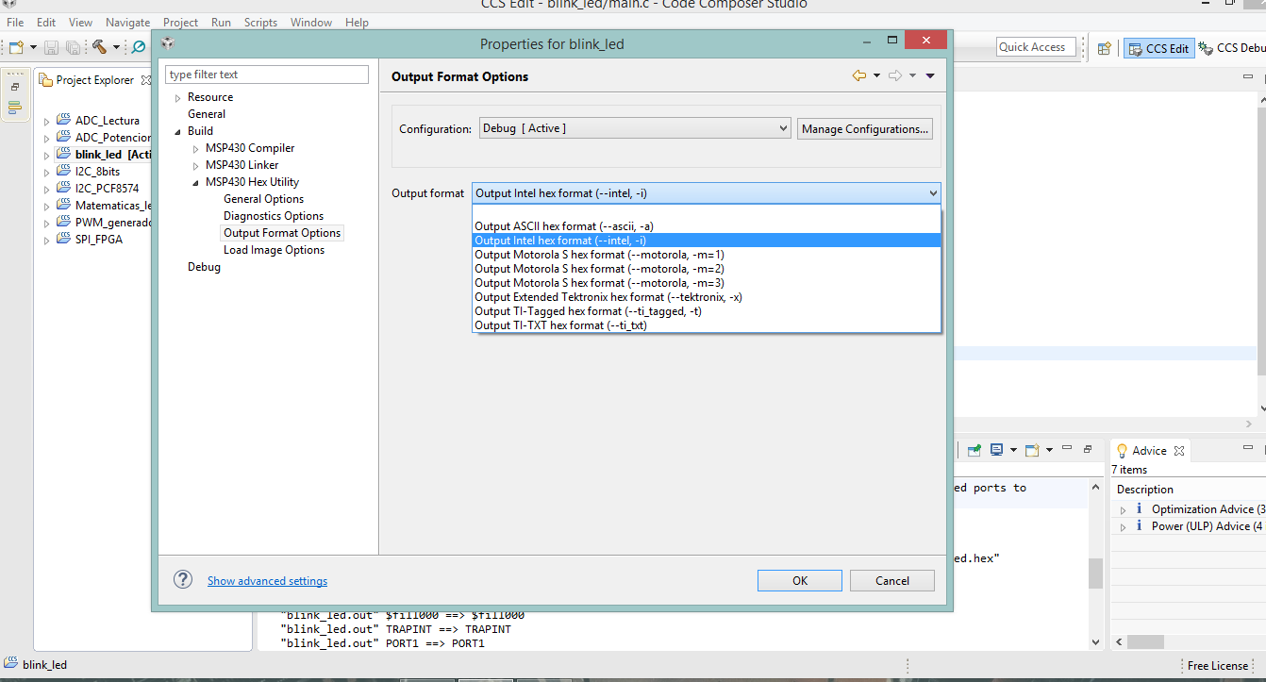Click Show advanced settings link
Viewport: 1266px width, 682px height.
[268, 581]
